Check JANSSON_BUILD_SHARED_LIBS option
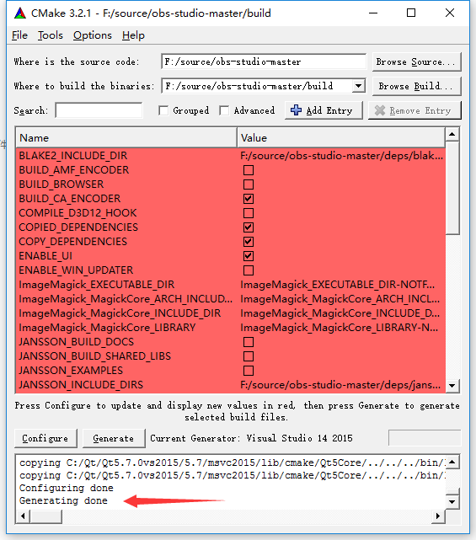476x540 pixels. pyautogui.click(x=249, y=356)
